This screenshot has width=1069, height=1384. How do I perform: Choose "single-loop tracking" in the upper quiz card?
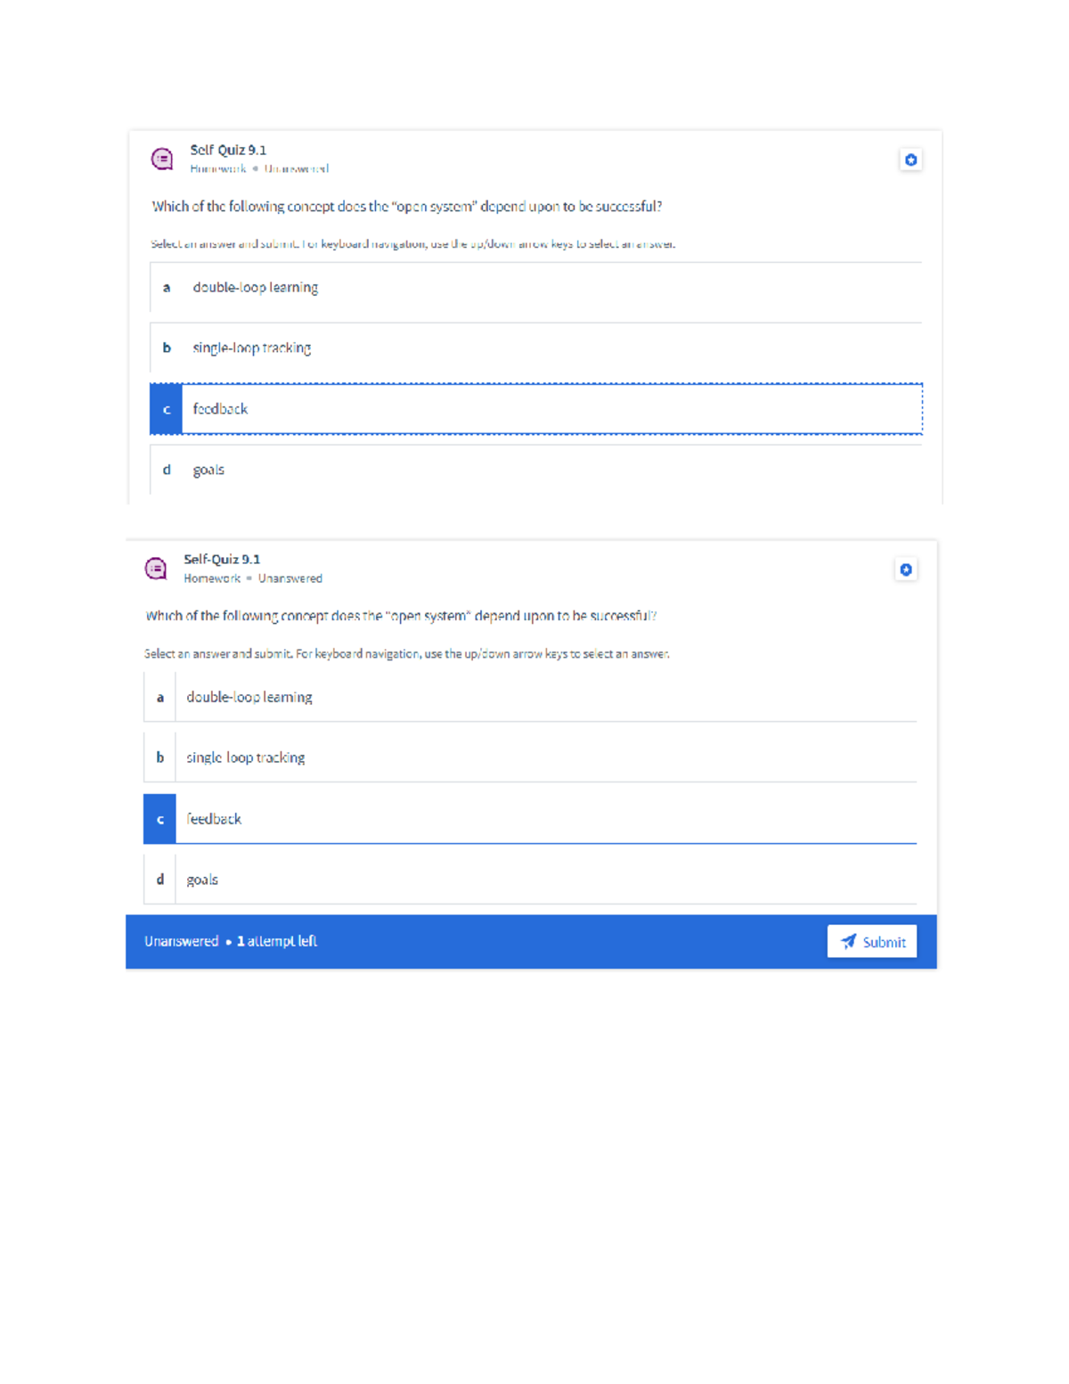252,348
